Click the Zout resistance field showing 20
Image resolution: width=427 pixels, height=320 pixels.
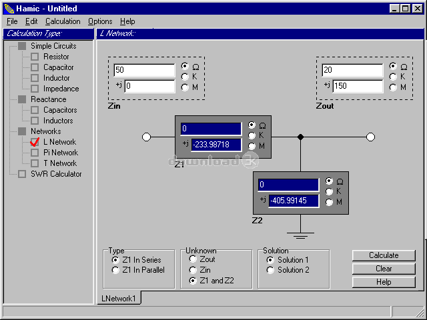[x=352, y=70]
